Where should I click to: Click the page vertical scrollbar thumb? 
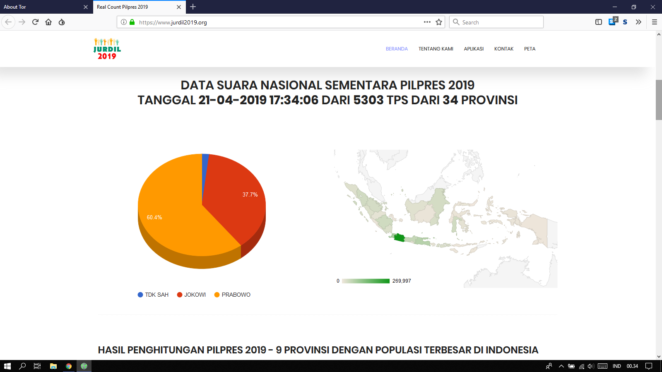click(659, 100)
